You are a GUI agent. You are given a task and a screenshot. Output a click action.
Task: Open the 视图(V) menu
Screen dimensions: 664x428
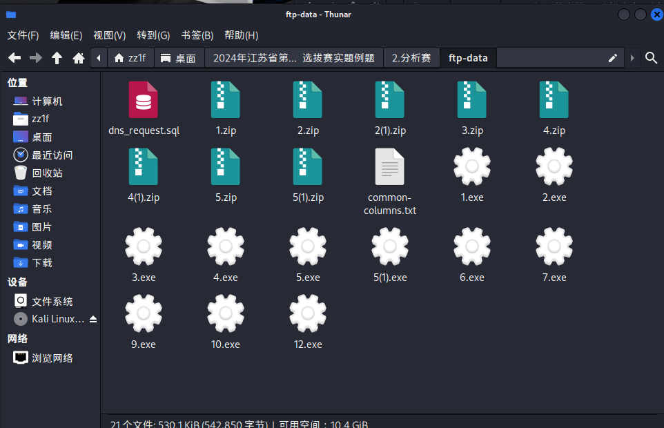(x=109, y=35)
